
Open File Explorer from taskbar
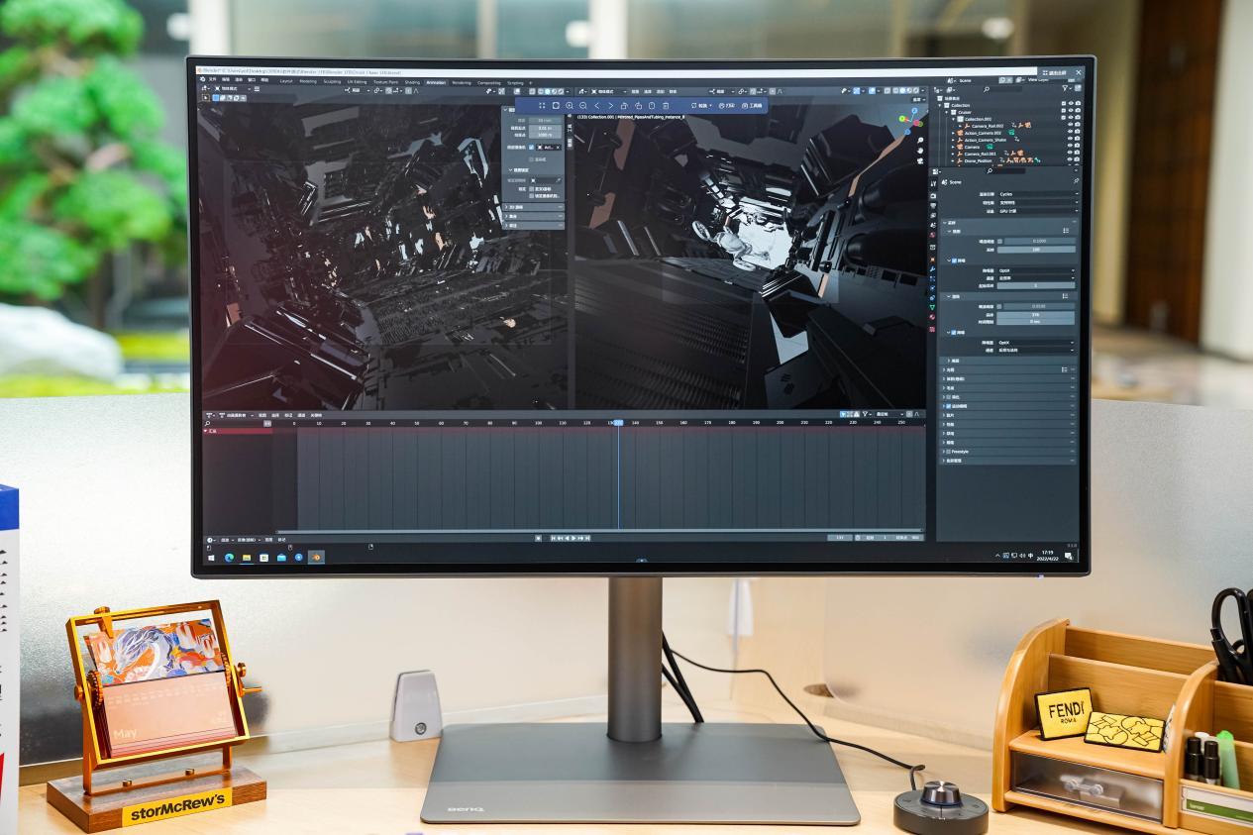click(x=247, y=557)
